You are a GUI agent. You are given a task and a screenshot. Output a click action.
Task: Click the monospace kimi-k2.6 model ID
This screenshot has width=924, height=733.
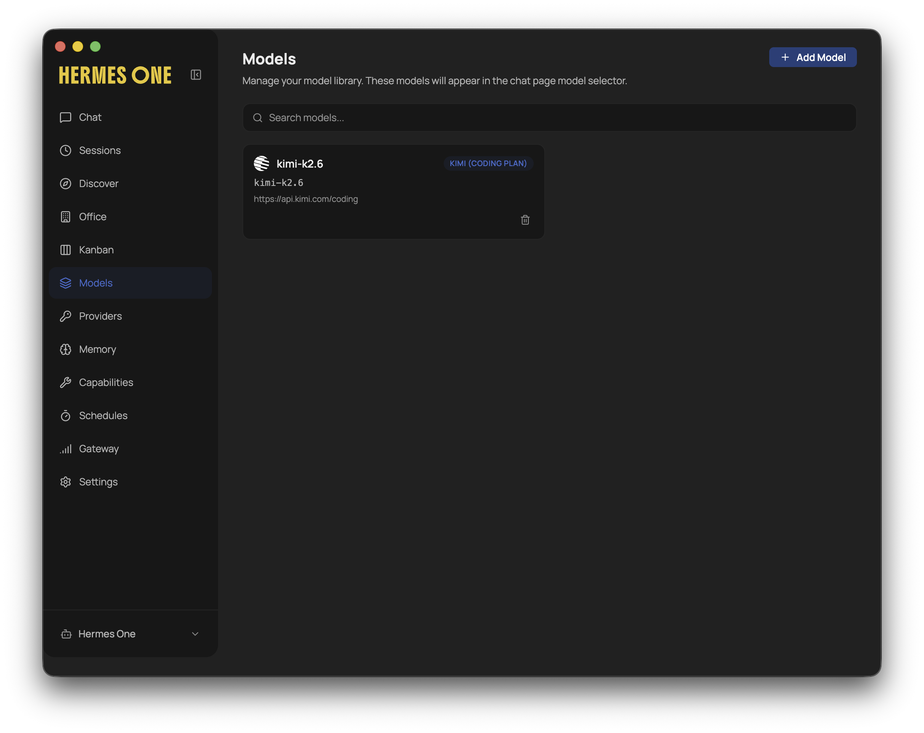point(278,183)
